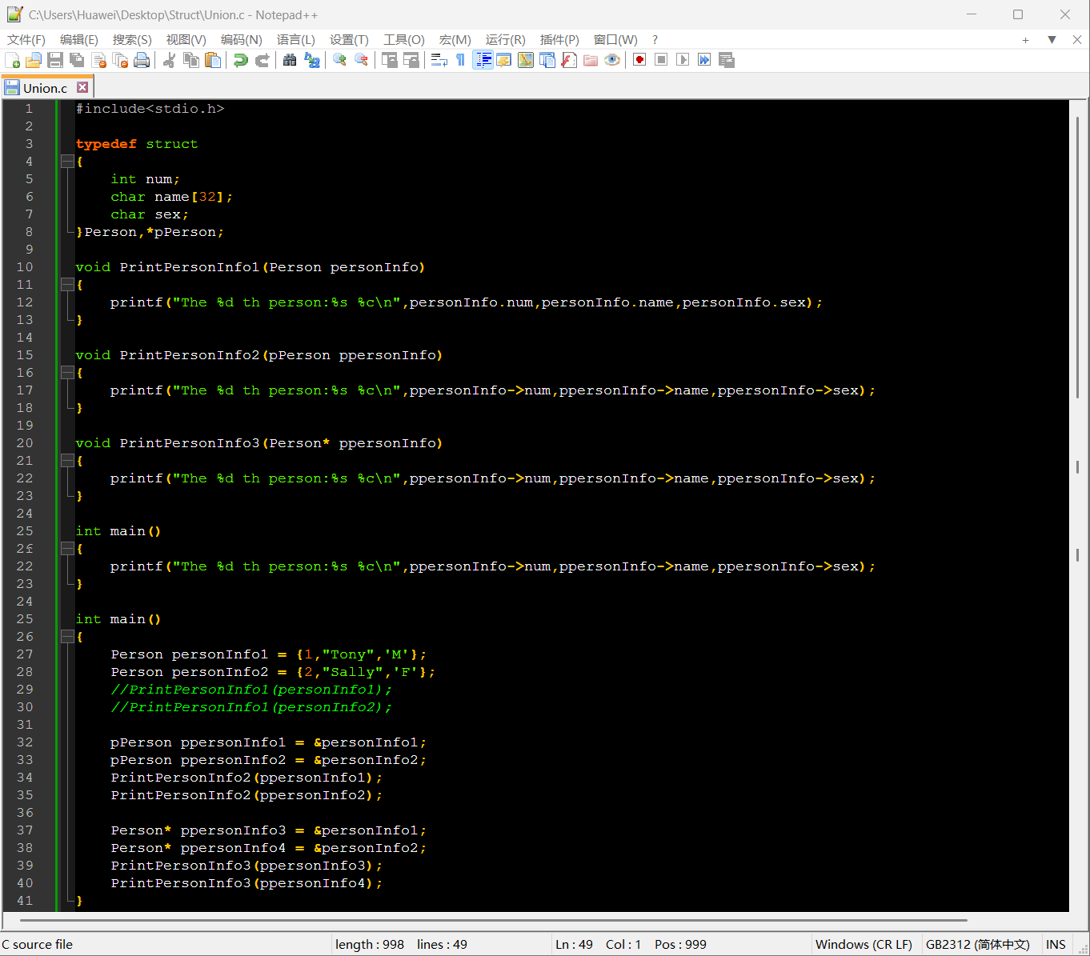The width and height of the screenshot is (1090, 956).
Task: Select the Union.c document tab
Action: point(46,88)
